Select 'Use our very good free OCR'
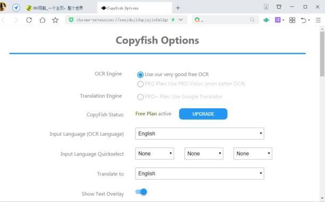Image resolution: width=325 pixels, height=202 pixels. pos(140,74)
